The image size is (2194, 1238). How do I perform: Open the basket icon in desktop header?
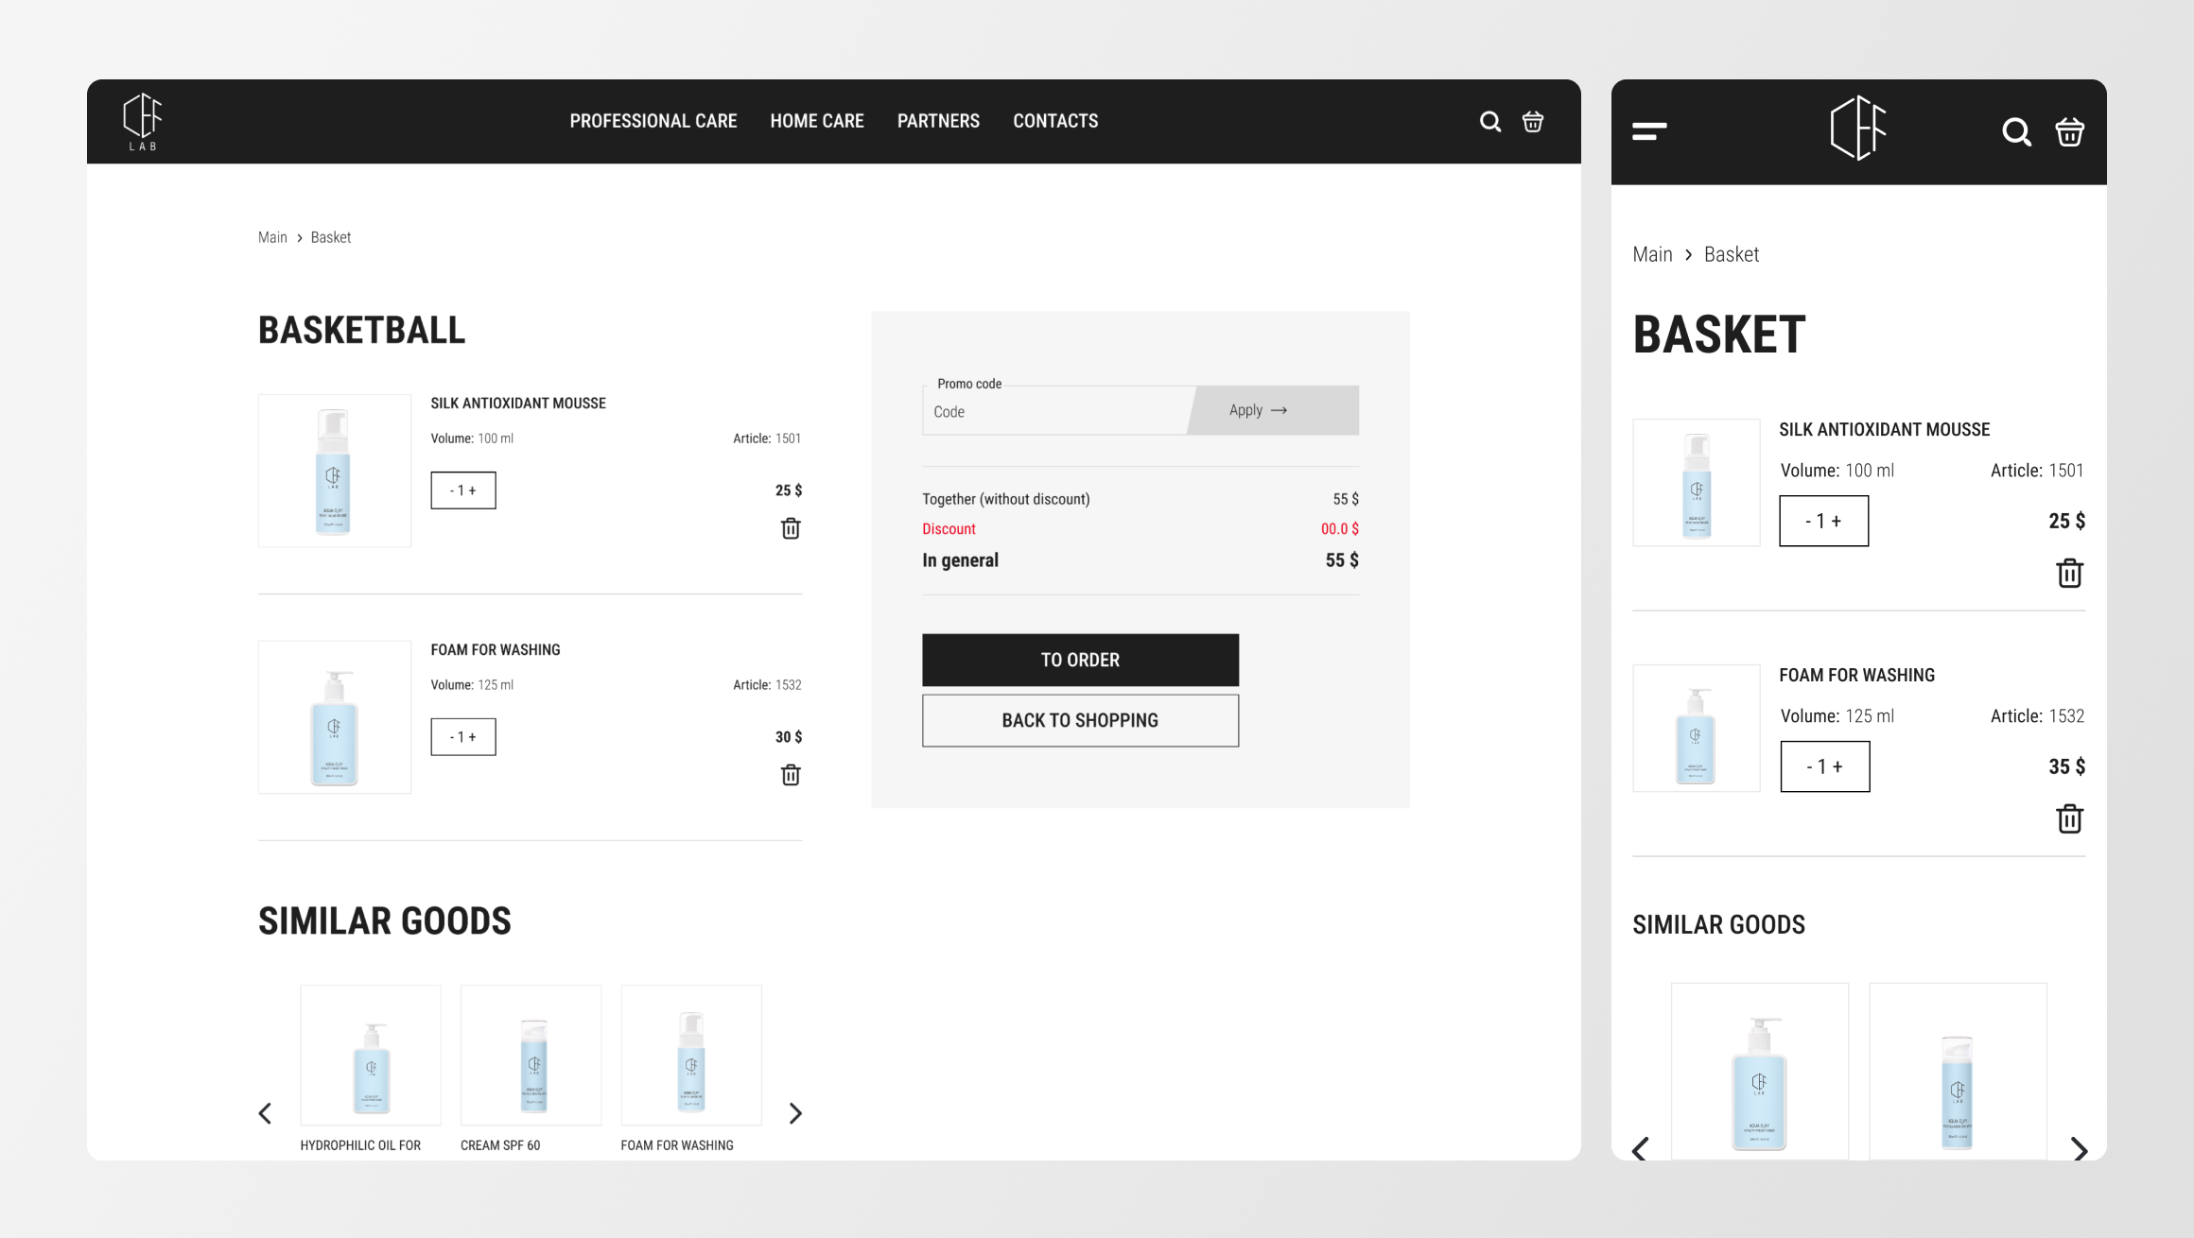point(1533,121)
